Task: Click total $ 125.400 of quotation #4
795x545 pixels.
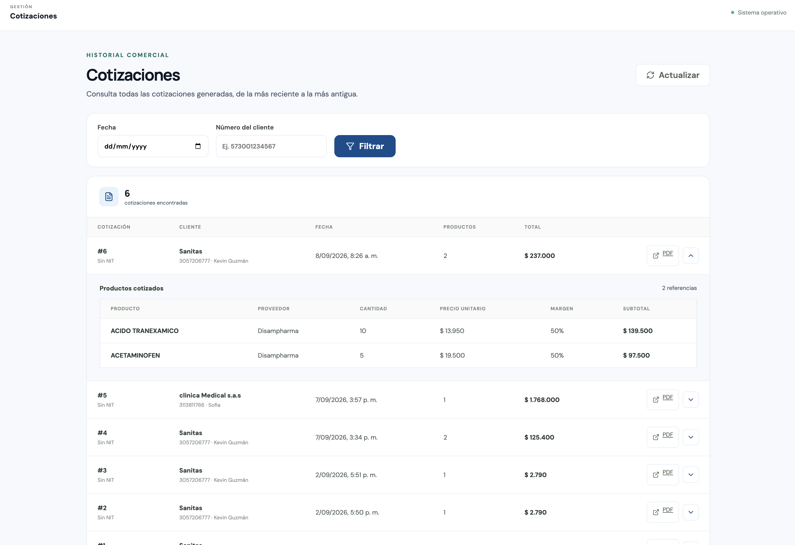Action: [x=539, y=437]
